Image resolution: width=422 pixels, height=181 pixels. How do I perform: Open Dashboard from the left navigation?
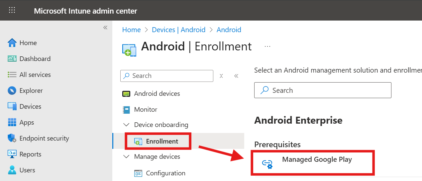coord(29,59)
